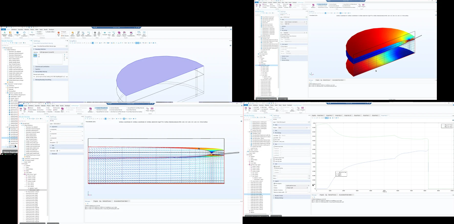This screenshot has height=224, width=454.
Task: Click the Image icon in the Probe Plot ribbon
Action: coord(298,109)
